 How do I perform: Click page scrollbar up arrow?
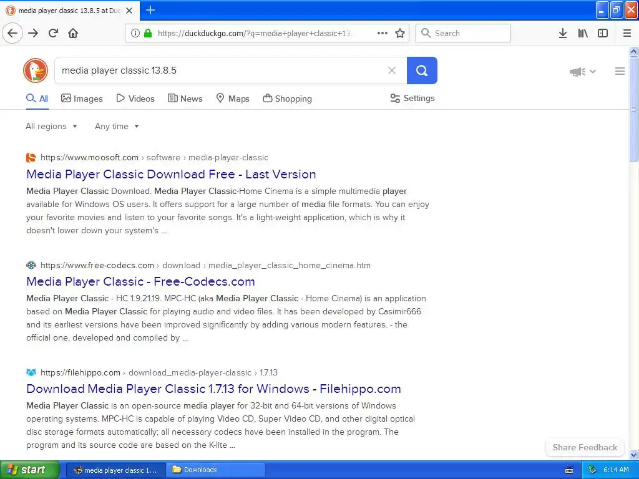click(634, 51)
